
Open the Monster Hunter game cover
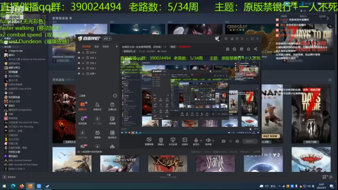click(x=120, y=163)
